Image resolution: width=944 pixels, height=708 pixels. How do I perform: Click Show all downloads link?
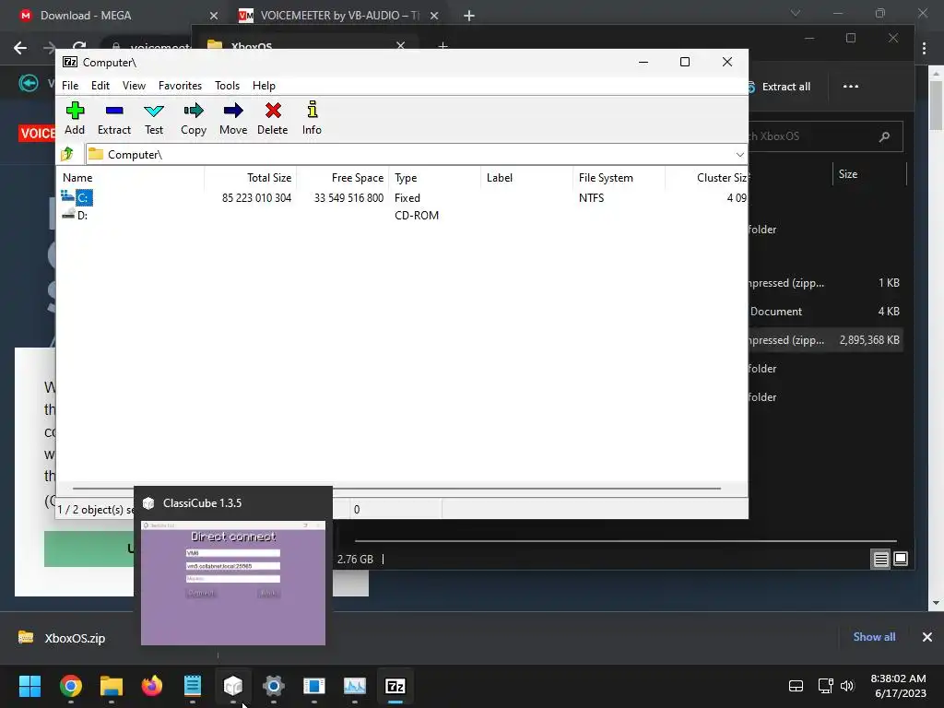tap(874, 637)
